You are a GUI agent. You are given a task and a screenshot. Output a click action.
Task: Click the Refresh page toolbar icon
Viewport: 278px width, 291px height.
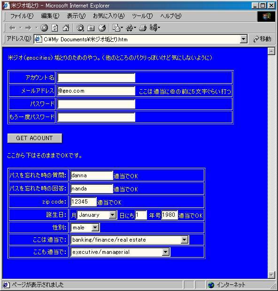(55, 28)
